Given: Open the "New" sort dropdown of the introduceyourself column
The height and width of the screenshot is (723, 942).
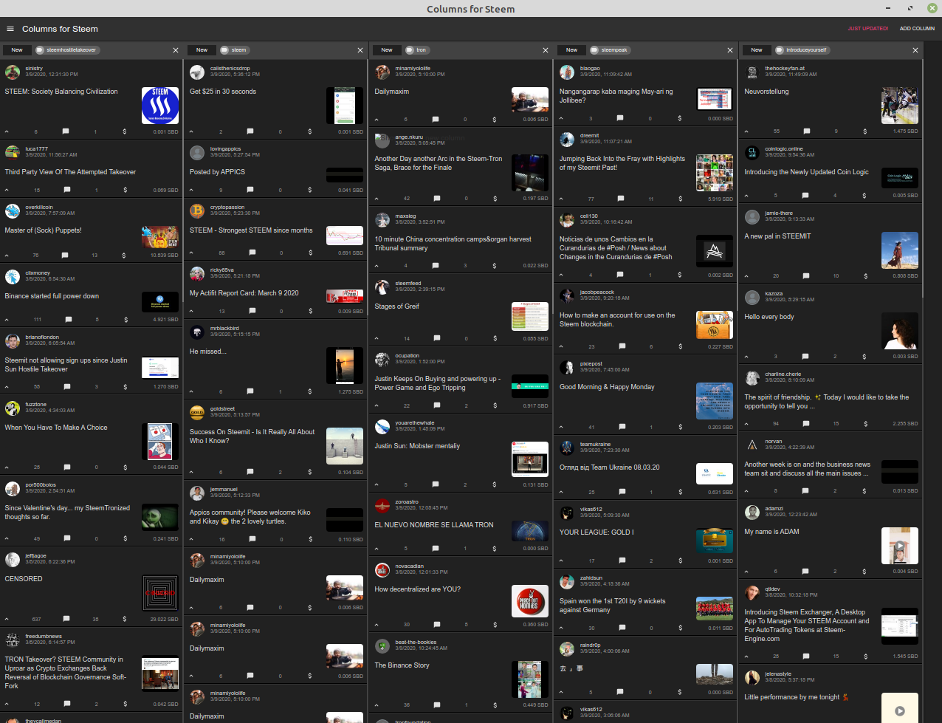Looking at the screenshot, I should (x=757, y=50).
